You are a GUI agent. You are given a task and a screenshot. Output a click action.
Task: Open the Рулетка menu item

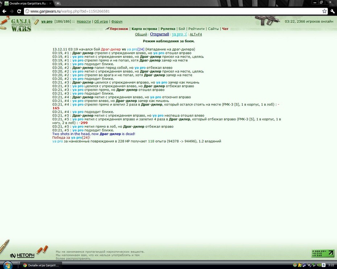[168, 29]
